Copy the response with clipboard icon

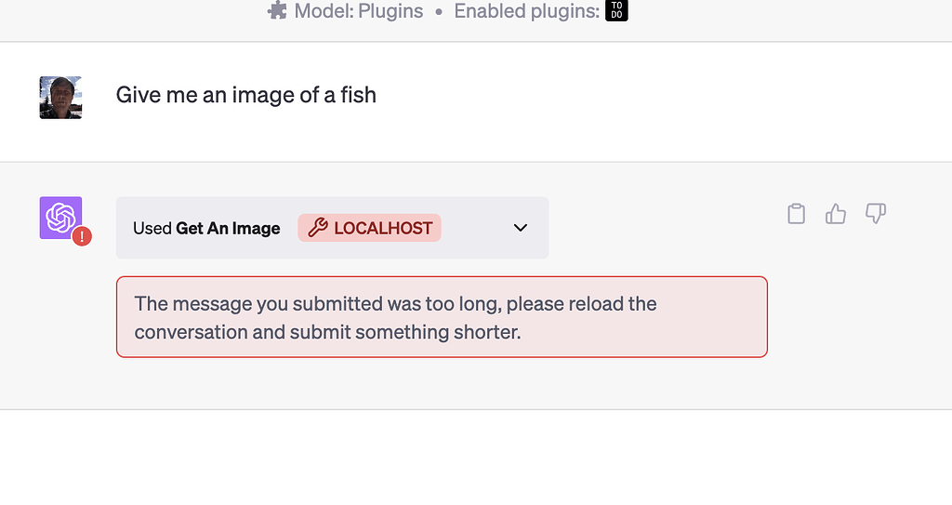796,214
